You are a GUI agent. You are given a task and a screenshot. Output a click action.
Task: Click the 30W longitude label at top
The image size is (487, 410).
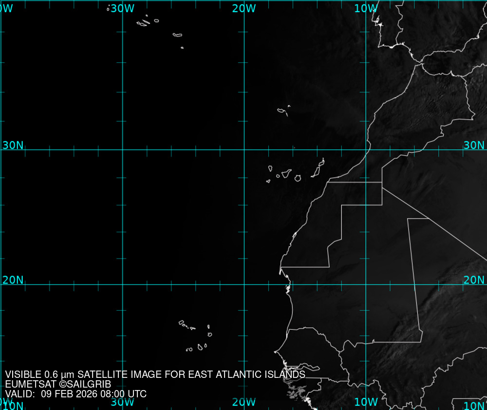pyautogui.click(x=122, y=8)
